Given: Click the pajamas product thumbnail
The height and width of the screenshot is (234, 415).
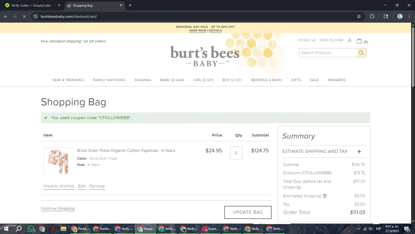Looking at the screenshot, I should (x=58, y=162).
